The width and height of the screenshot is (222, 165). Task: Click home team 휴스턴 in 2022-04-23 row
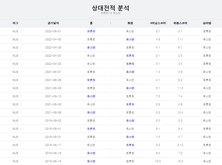coord(91,64)
